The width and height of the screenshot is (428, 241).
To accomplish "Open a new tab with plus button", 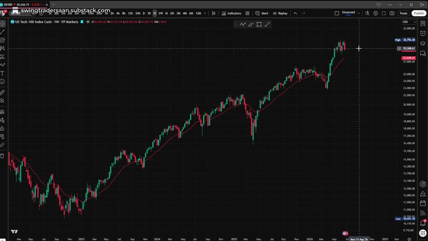I will coord(53,5).
